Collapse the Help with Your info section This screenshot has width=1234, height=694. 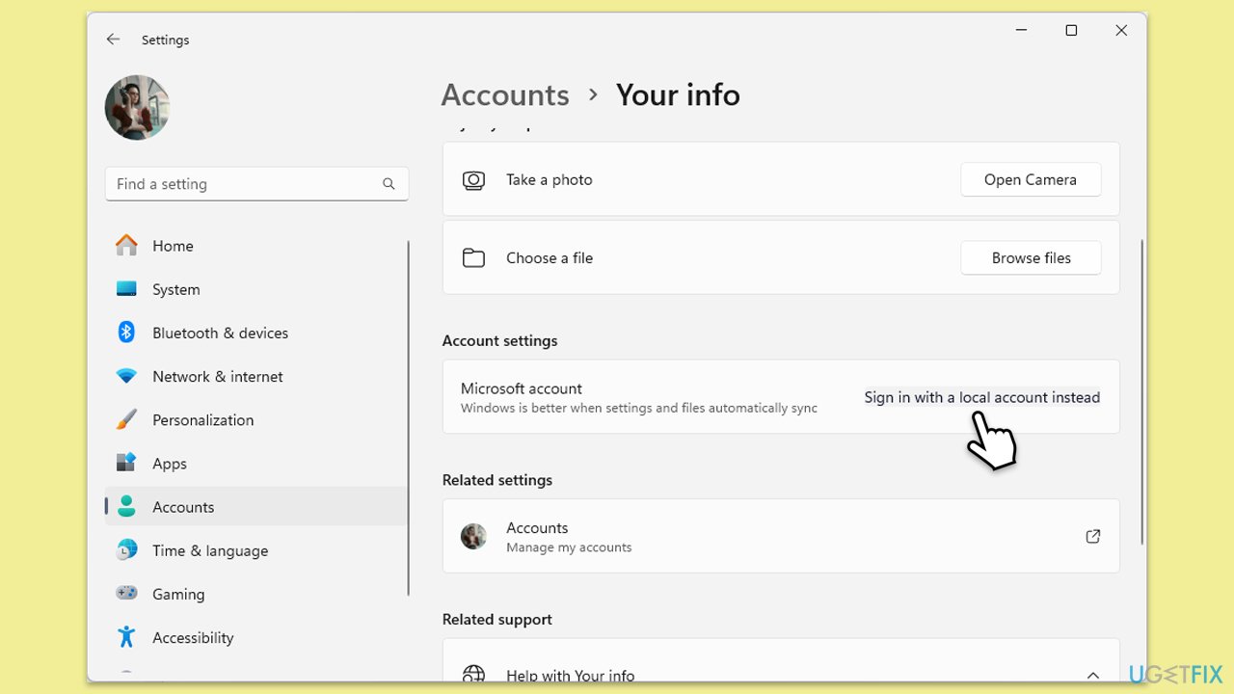(1093, 676)
